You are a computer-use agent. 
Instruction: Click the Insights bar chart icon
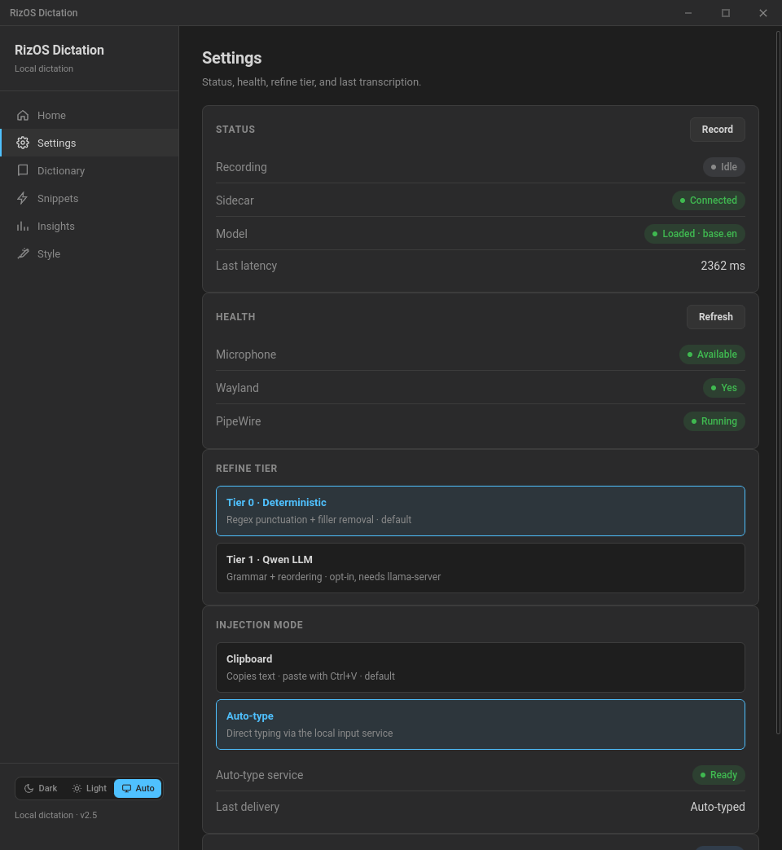coord(23,226)
